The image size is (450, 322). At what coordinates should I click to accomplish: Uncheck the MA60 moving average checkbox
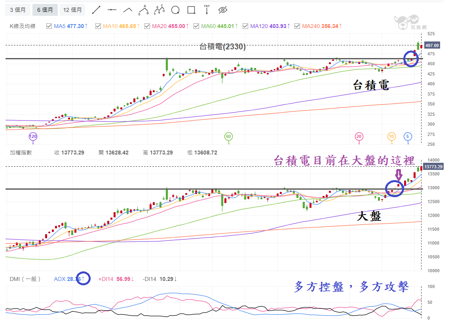(196, 26)
